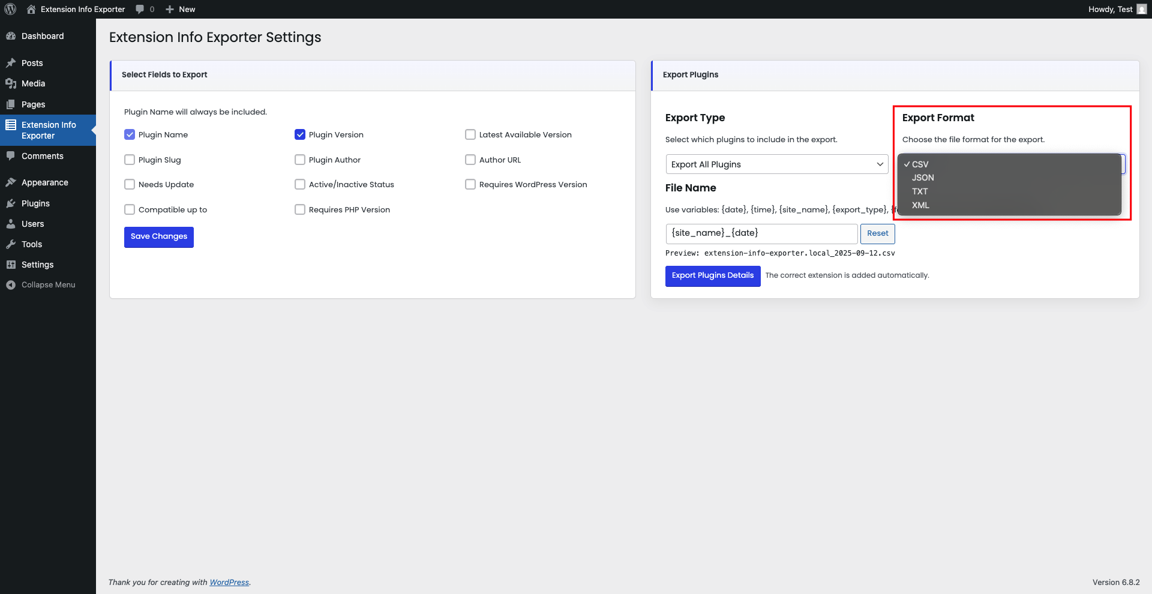Open the Tools wrench icon
The height and width of the screenshot is (594, 1152).
[x=11, y=244]
